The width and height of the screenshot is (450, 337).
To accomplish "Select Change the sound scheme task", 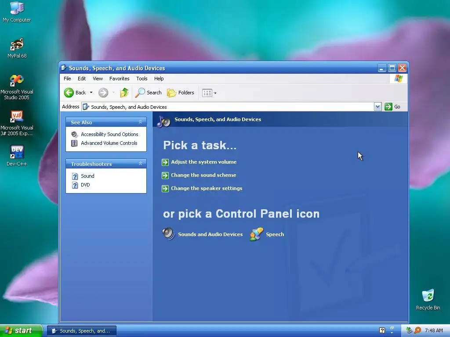I will pyautogui.click(x=203, y=175).
